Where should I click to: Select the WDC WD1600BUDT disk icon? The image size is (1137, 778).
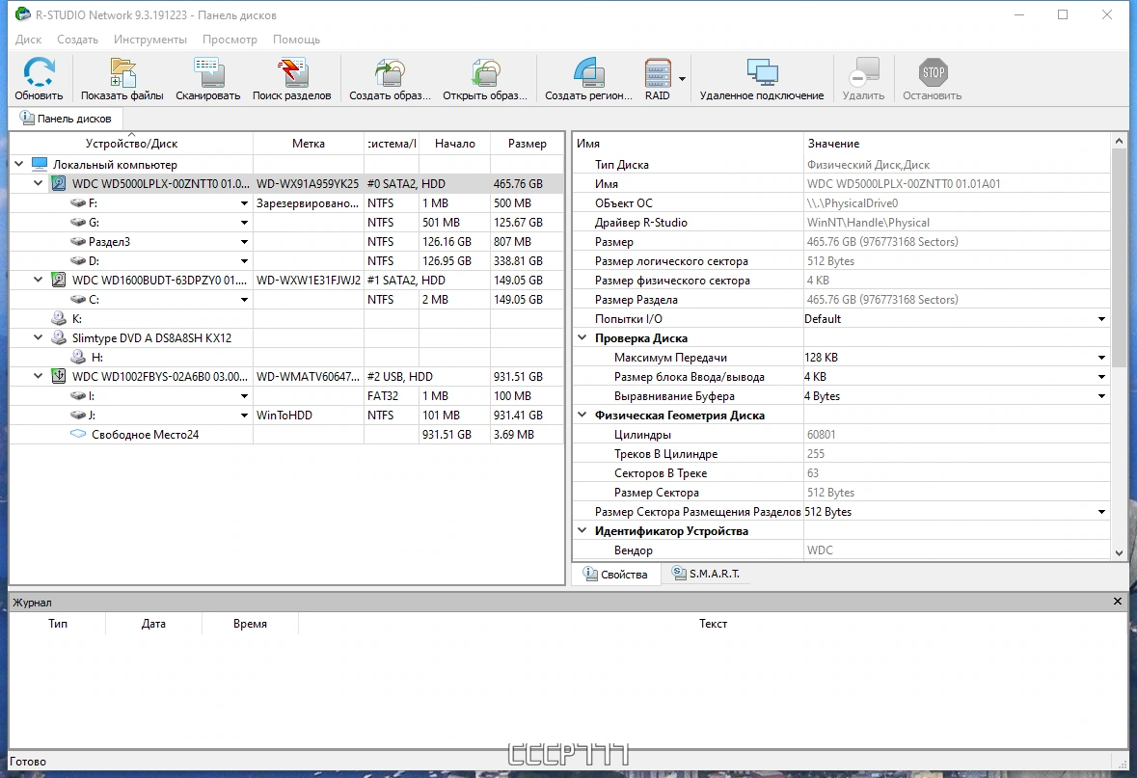pyautogui.click(x=59, y=280)
